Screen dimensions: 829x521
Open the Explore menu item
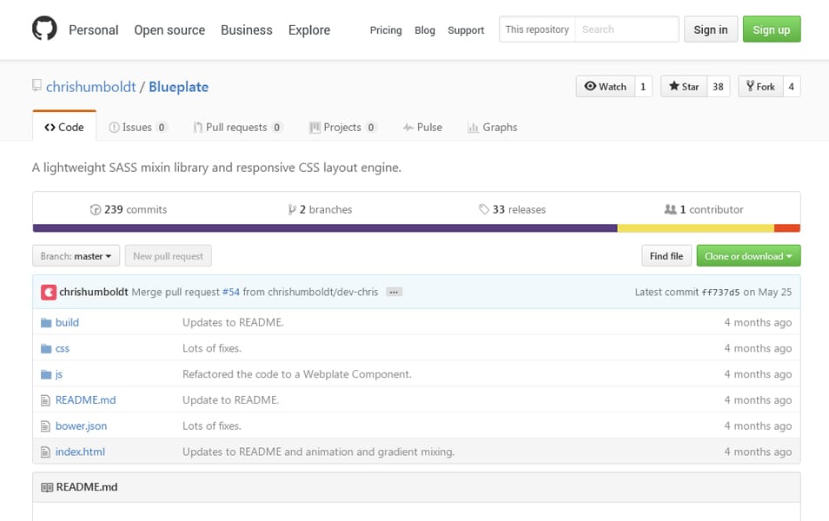coord(309,30)
